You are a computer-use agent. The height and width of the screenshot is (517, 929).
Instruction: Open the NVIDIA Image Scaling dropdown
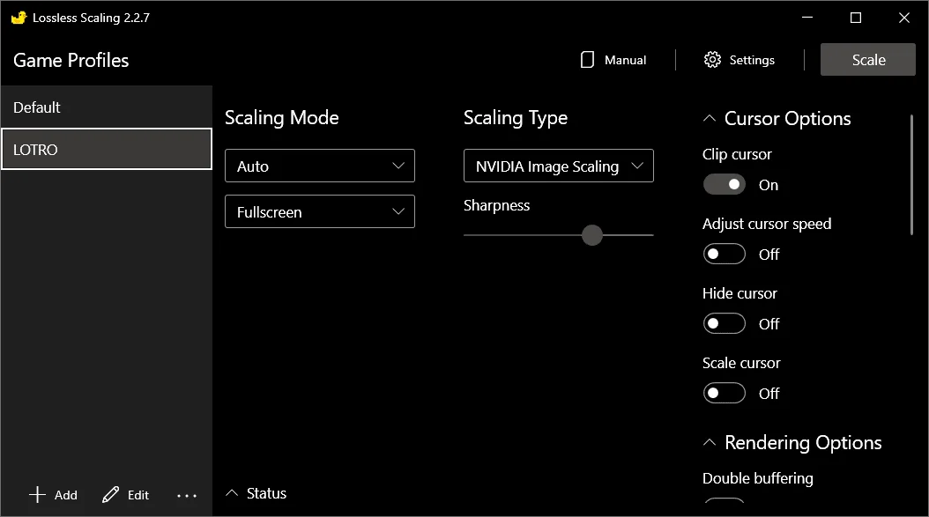click(559, 166)
